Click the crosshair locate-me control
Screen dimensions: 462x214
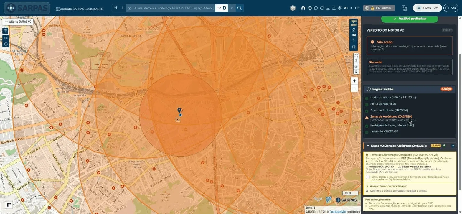[356, 66]
